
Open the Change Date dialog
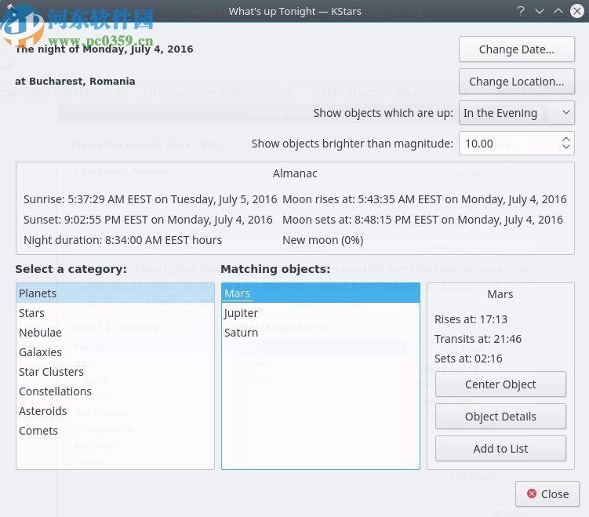tap(516, 49)
